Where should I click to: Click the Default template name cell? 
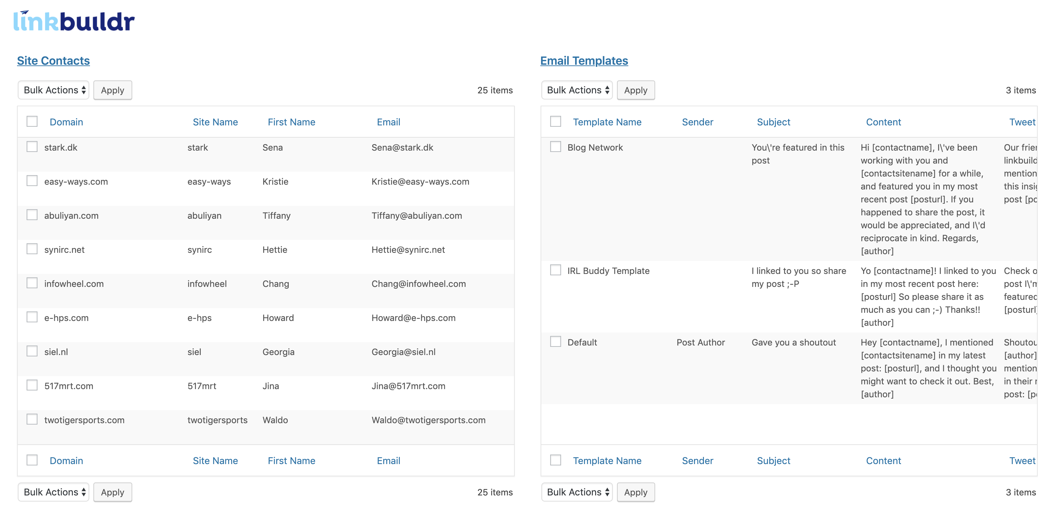[582, 342]
